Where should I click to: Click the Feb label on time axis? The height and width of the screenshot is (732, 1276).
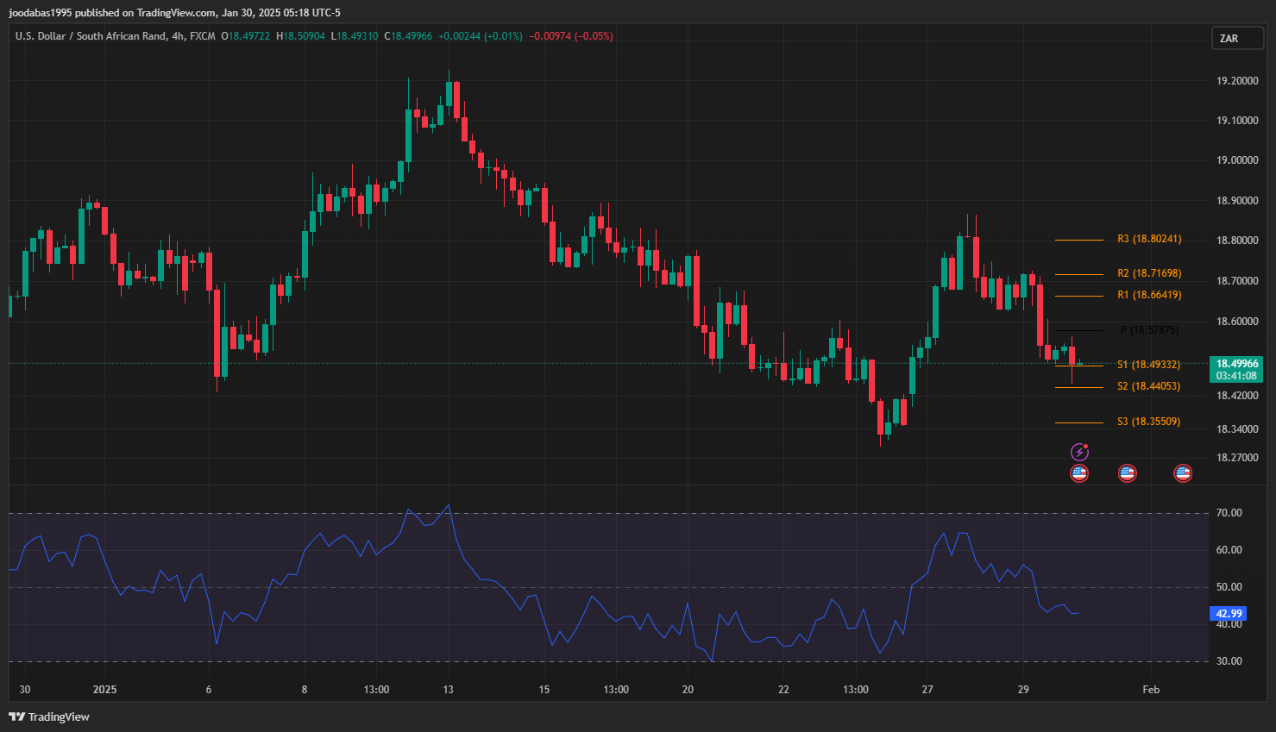click(x=1151, y=690)
